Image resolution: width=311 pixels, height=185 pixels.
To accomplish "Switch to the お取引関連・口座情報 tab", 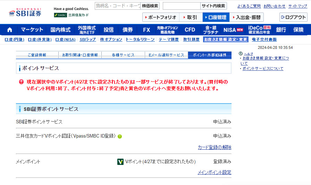I will click(80, 55).
